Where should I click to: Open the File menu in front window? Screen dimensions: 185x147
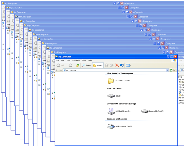(x=58, y=60)
